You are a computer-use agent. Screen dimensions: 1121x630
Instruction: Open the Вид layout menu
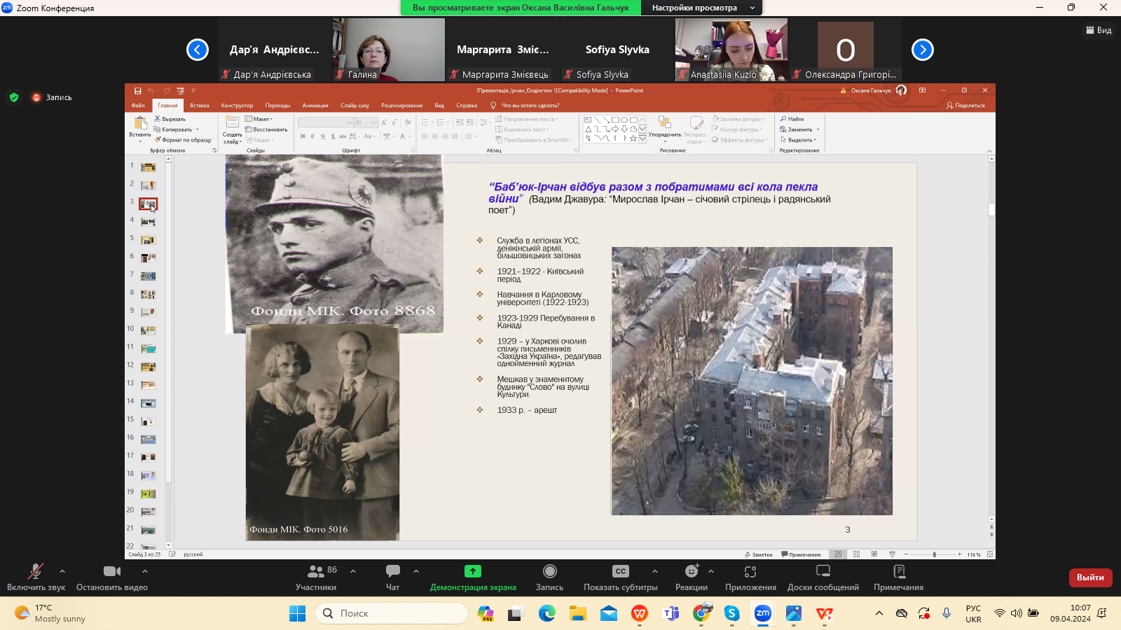pos(1099,30)
